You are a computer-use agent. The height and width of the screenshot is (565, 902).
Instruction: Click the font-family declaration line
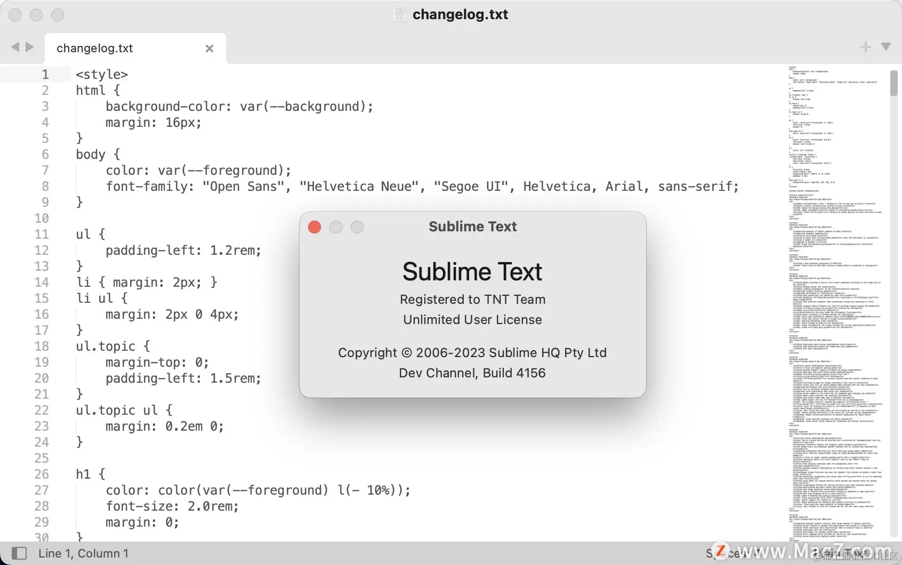pos(422,187)
